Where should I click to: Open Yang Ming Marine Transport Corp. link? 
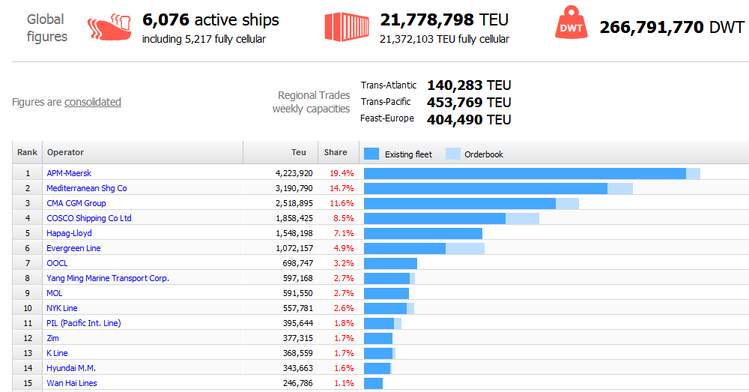click(x=108, y=278)
